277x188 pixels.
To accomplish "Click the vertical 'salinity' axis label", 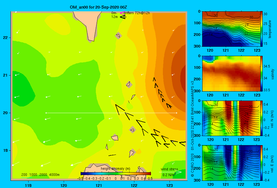I will tap(273, 74).
